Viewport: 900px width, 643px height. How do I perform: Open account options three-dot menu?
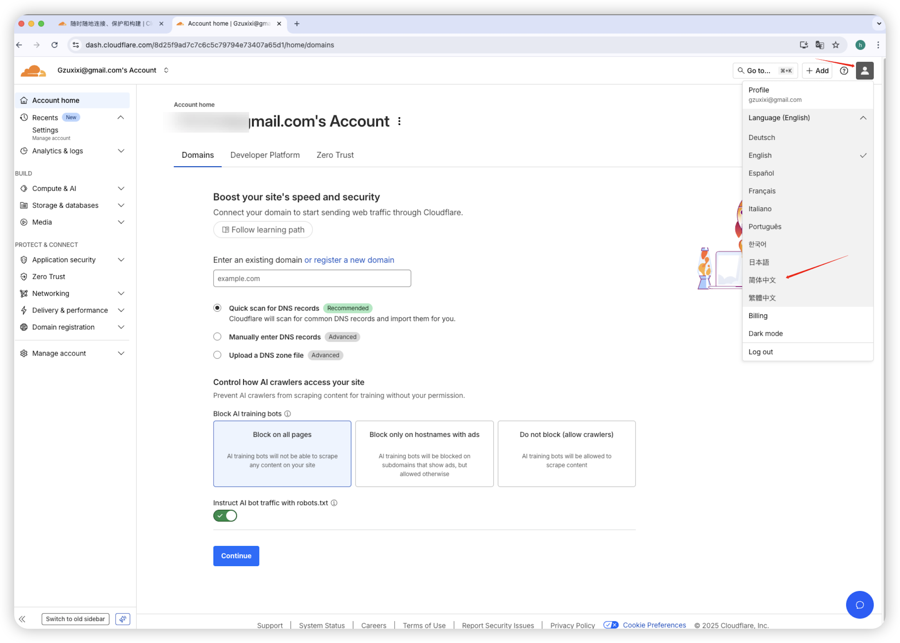399,121
